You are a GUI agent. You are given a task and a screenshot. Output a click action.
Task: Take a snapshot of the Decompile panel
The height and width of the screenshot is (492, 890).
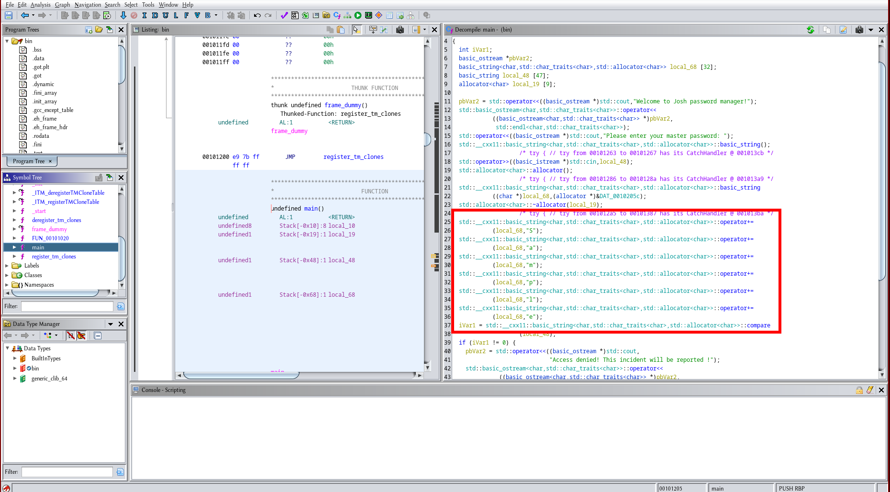pyautogui.click(x=859, y=30)
